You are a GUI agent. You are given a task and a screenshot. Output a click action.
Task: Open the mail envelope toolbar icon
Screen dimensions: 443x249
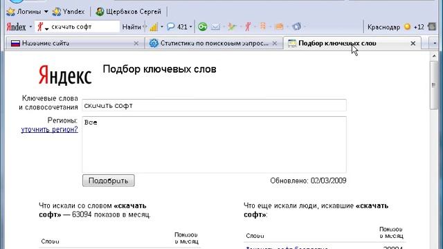215,27
